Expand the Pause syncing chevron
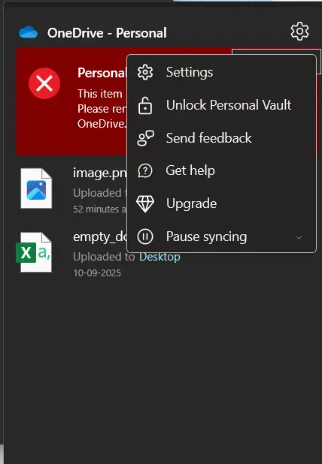322x464 pixels. pos(299,237)
